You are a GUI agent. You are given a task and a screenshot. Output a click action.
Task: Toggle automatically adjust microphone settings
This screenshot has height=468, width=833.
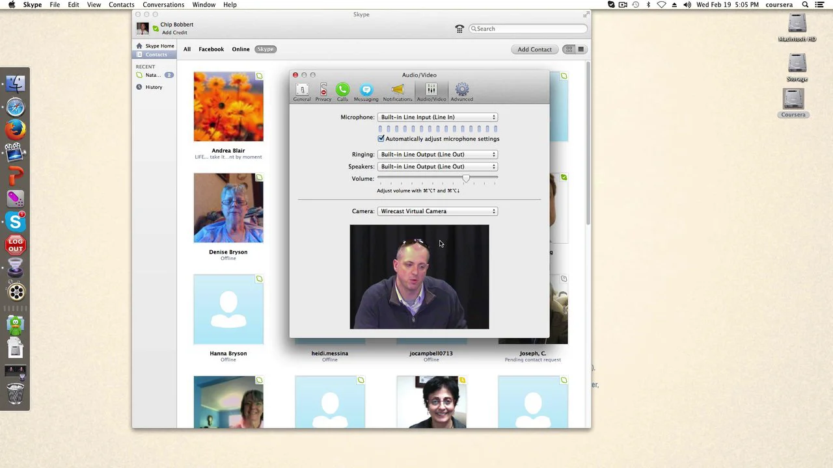pyautogui.click(x=381, y=138)
